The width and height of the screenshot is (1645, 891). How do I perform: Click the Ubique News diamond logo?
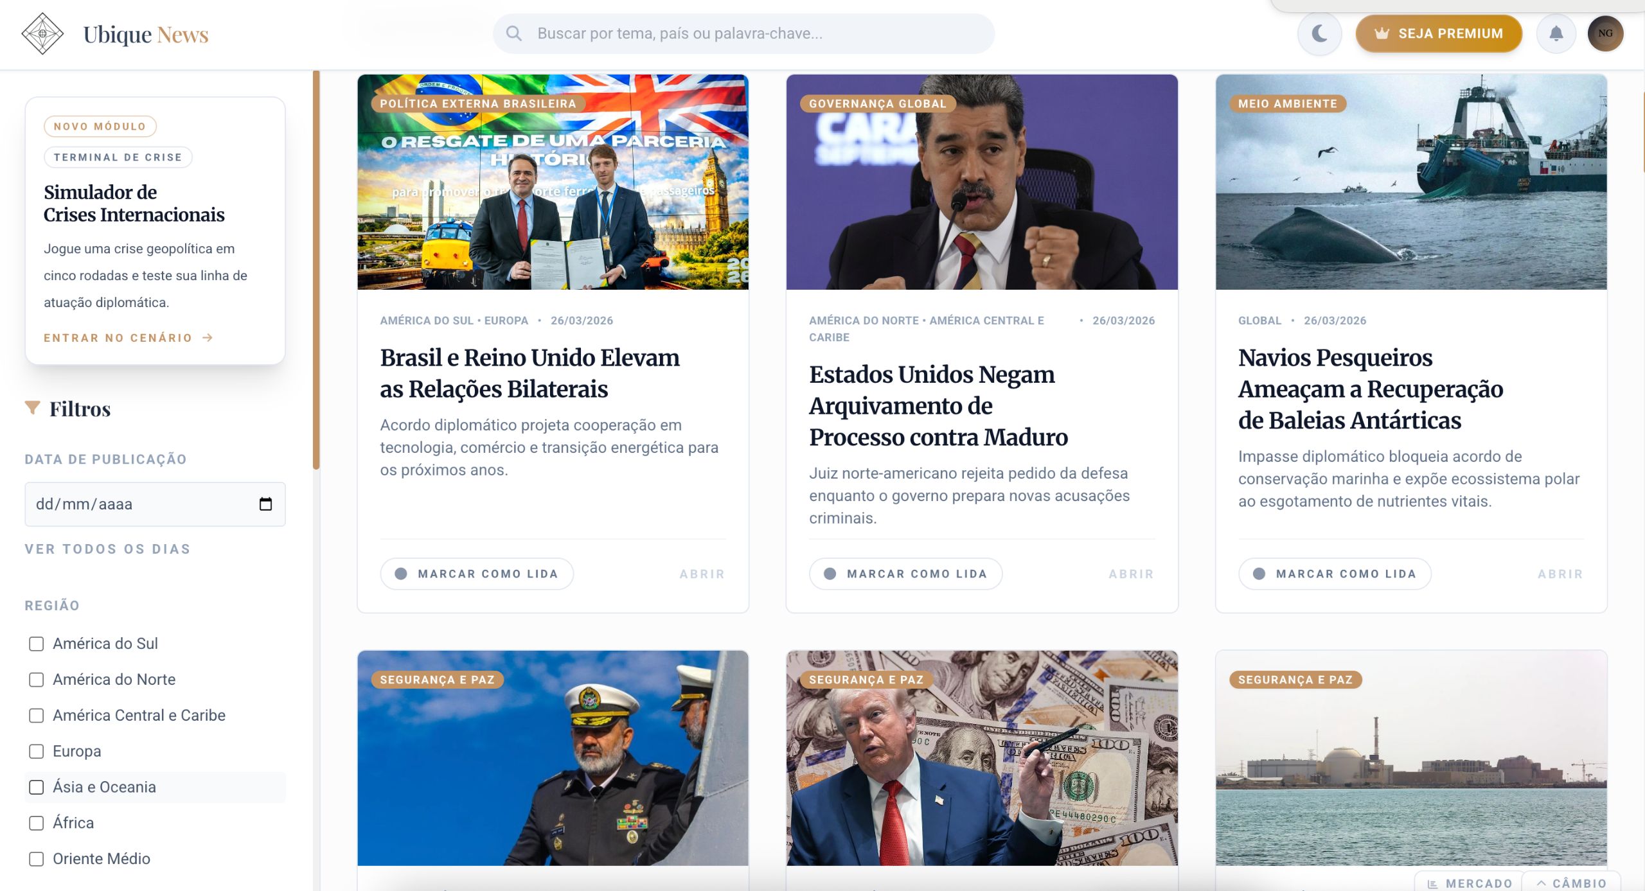42,33
